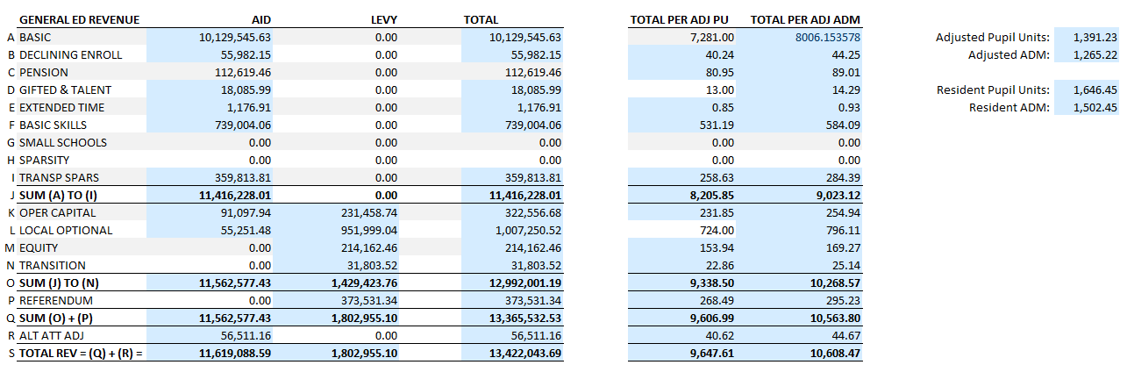Viewport: 1127px width, 365px height.
Task: Select the Resident ADM value 1,502.45
Action: (x=1093, y=108)
